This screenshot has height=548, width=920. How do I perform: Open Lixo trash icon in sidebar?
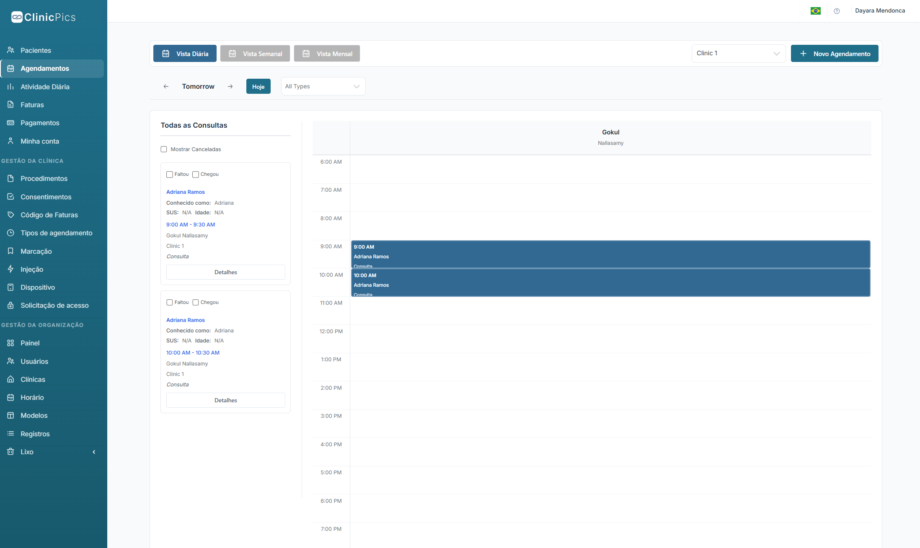coord(11,452)
